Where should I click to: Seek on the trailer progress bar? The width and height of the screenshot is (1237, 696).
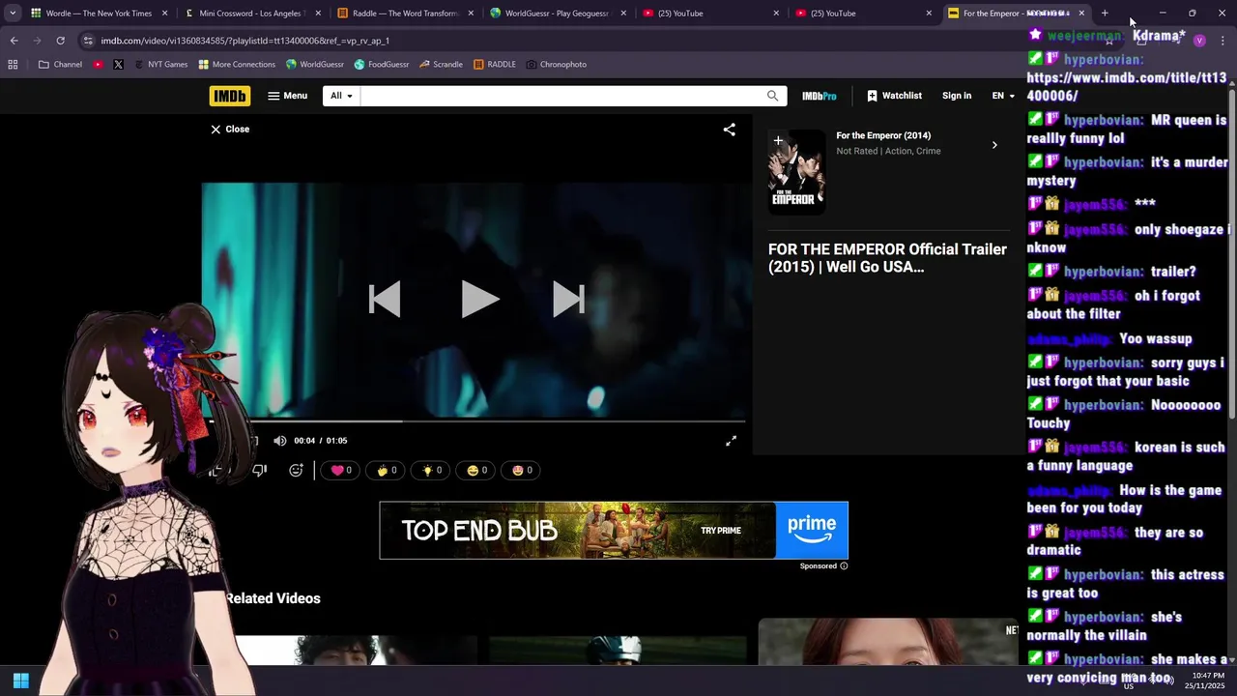tap(477, 421)
